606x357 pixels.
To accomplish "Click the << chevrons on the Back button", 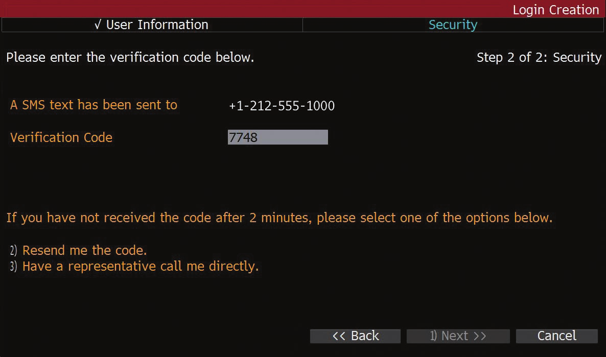I will pyautogui.click(x=339, y=336).
